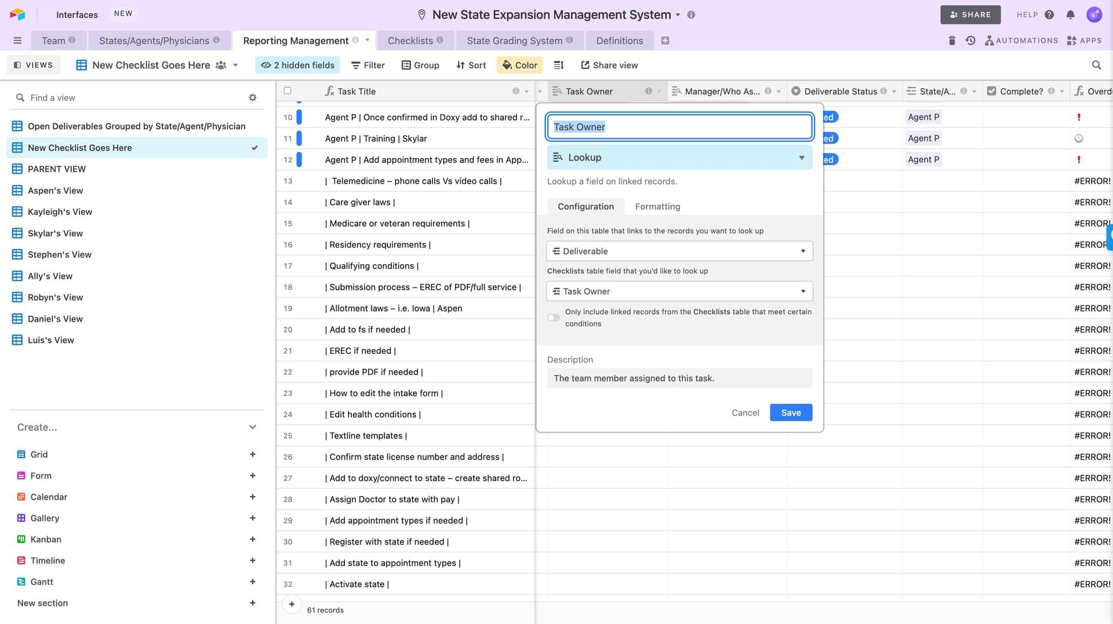Collapse the Create views section
This screenshot has height=624, width=1113.
point(253,428)
